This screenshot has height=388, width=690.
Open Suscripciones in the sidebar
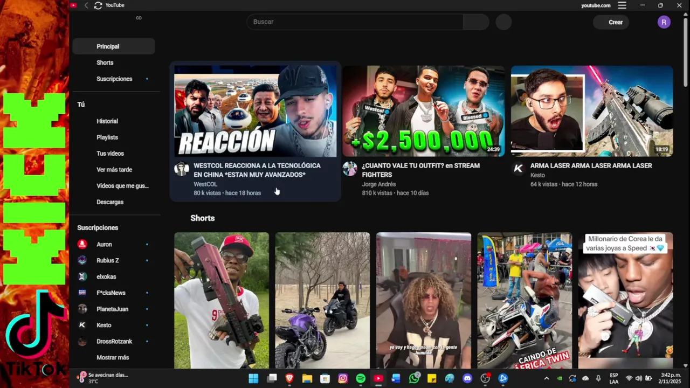click(x=114, y=79)
